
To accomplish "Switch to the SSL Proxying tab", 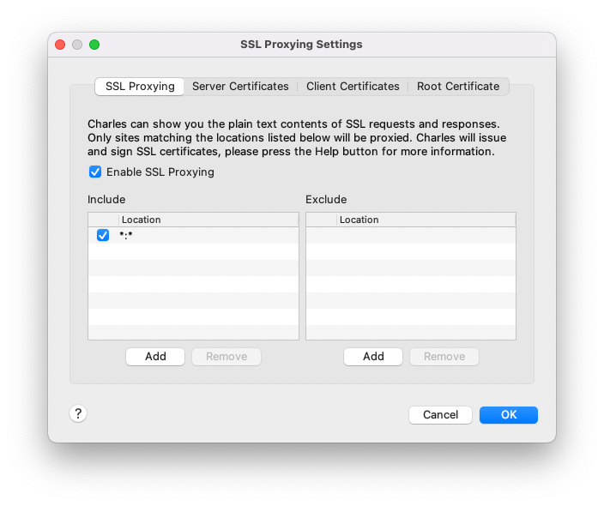I will [x=140, y=87].
